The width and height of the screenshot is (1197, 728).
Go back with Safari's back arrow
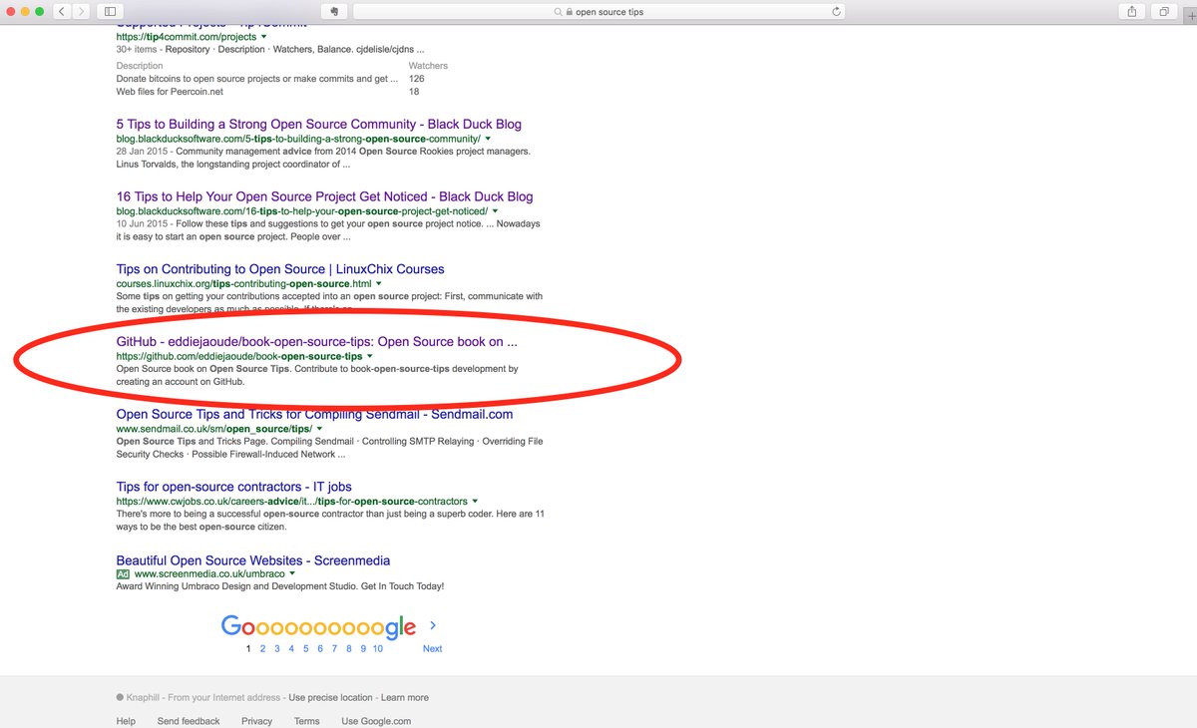(x=62, y=11)
